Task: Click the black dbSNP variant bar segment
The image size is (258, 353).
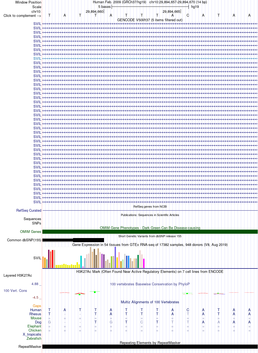Action: pyautogui.click(x=89, y=240)
